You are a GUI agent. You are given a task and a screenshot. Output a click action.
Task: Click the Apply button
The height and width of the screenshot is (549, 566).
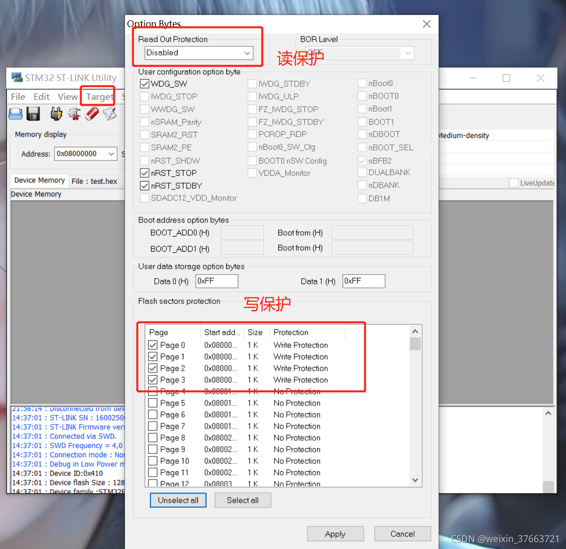[335, 534]
